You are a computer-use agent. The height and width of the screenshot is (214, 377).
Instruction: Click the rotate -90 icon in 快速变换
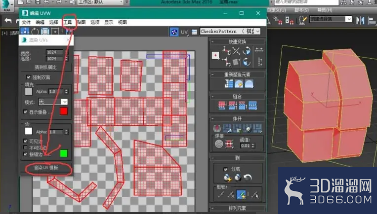247,62
